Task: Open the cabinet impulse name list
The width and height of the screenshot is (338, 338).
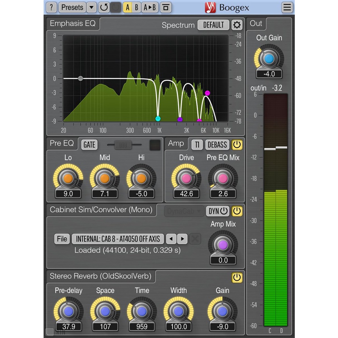Action: tap(118, 239)
